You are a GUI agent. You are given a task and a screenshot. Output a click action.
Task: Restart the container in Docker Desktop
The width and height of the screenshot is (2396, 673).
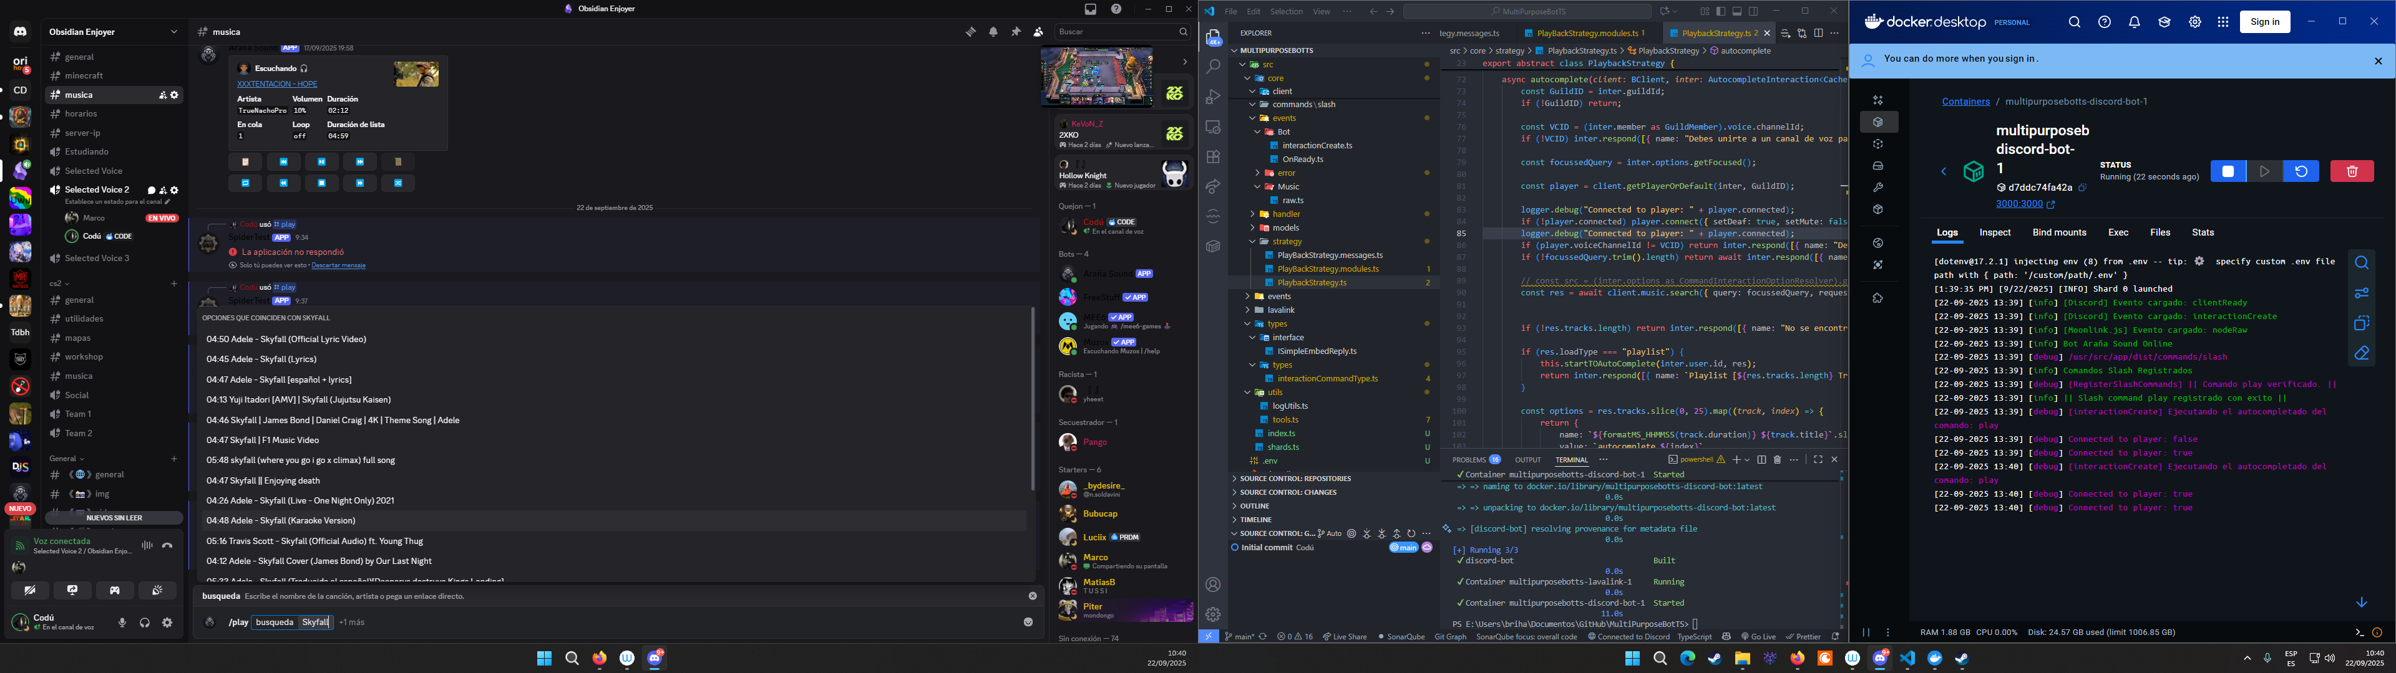2300,171
